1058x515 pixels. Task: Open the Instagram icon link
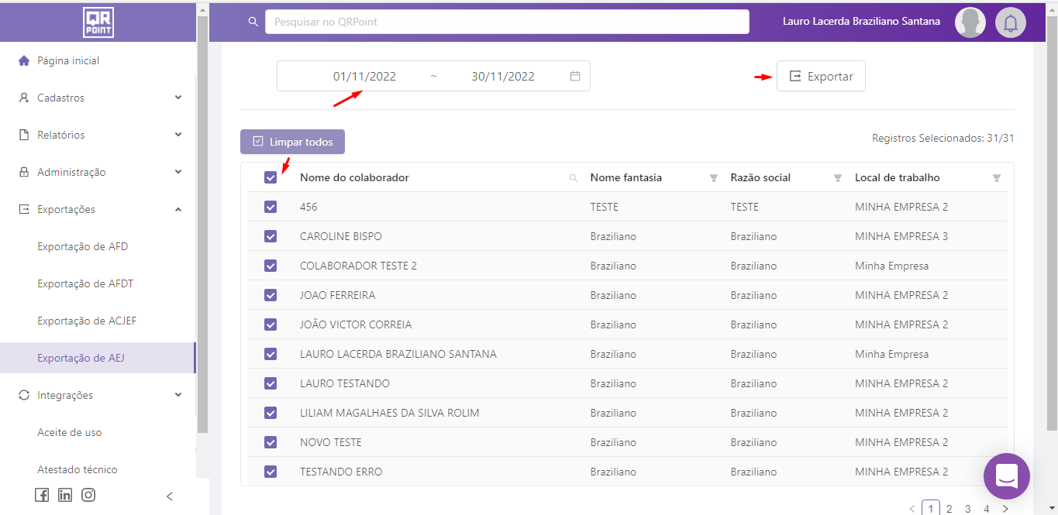tap(88, 495)
